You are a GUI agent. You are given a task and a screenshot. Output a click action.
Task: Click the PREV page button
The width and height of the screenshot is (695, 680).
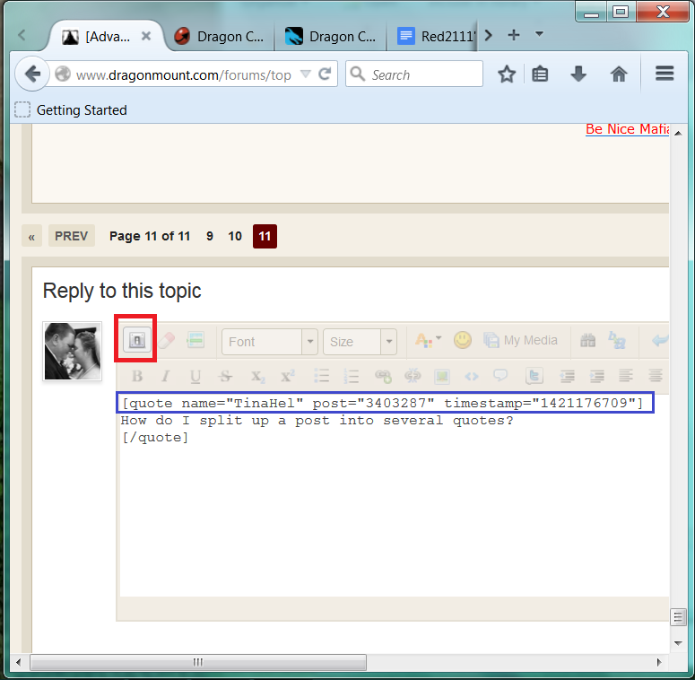click(71, 236)
